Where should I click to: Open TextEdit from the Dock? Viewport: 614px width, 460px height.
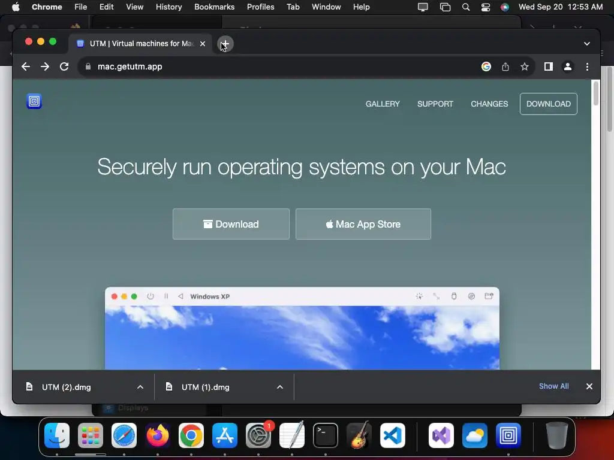tap(292, 435)
